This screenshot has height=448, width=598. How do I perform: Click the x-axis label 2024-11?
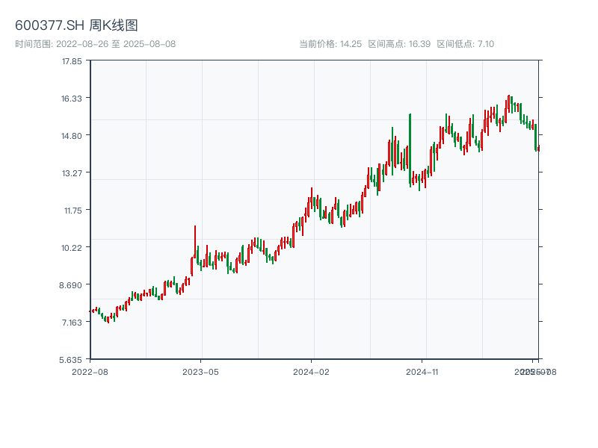coord(422,372)
